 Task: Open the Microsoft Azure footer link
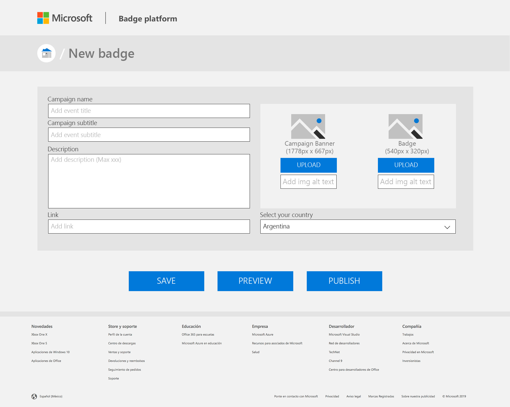coord(262,334)
